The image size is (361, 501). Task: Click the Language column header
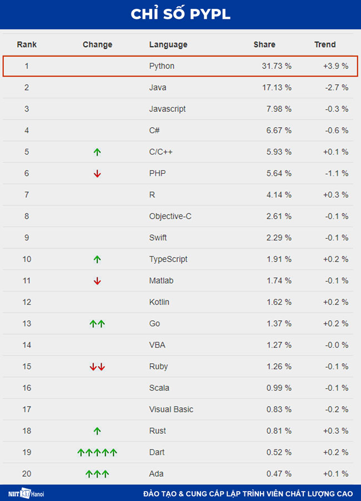point(168,44)
